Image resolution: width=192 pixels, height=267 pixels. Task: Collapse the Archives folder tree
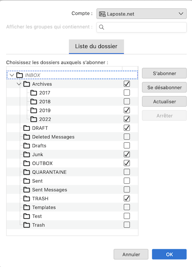pyautogui.click(x=19, y=84)
